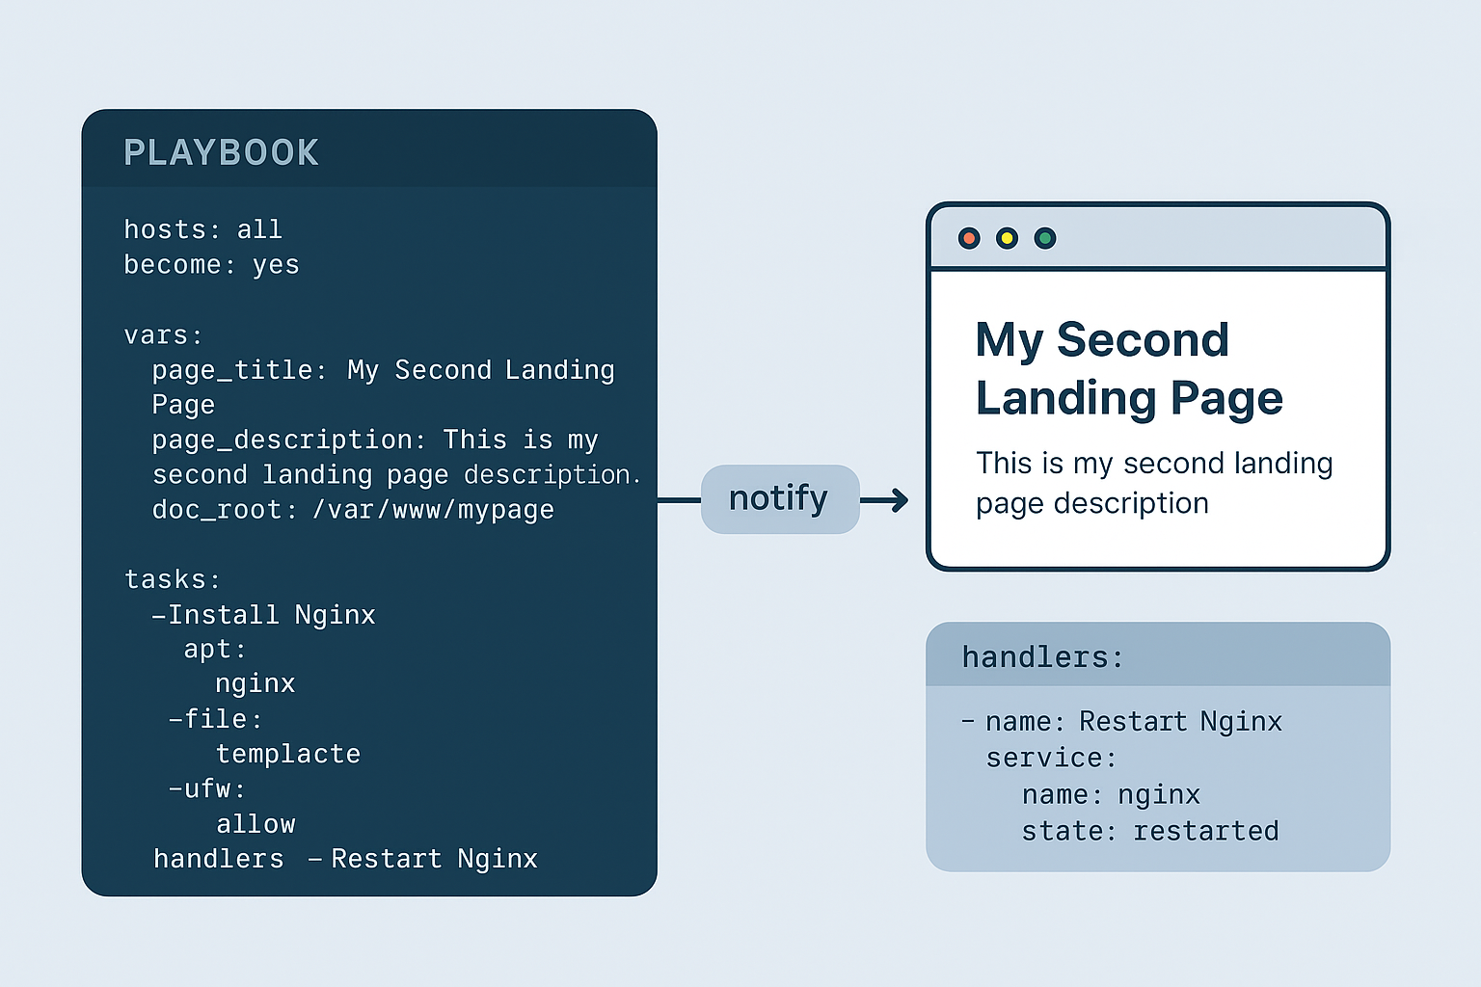The height and width of the screenshot is (987, 1481).
Task: Click the red dot in browser window
Action: pos(969,238)
